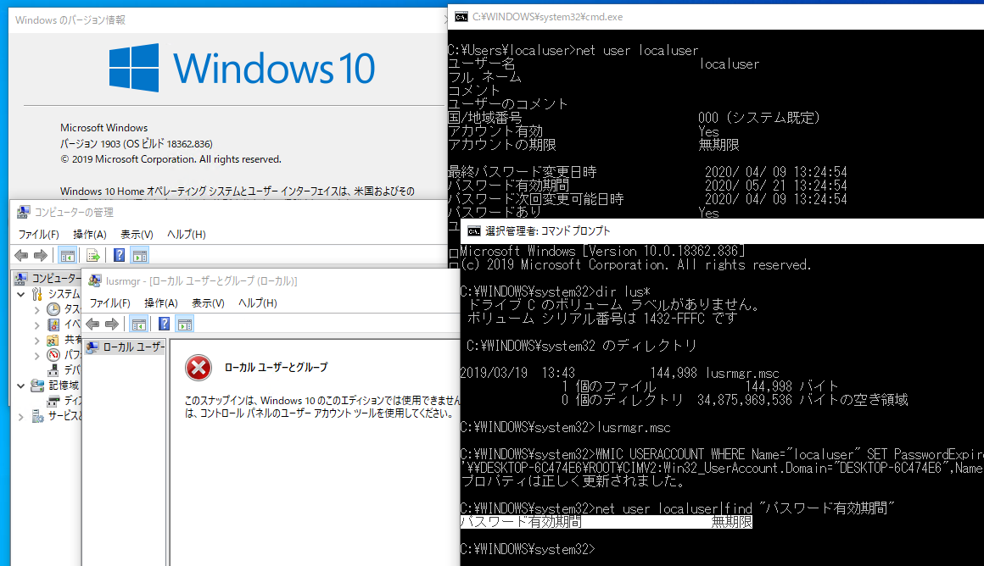Open the 操作(A) menu in lusrmgr

160,303
